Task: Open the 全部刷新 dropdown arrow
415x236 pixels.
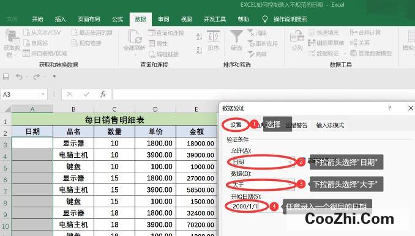Action: pos(135,54)
